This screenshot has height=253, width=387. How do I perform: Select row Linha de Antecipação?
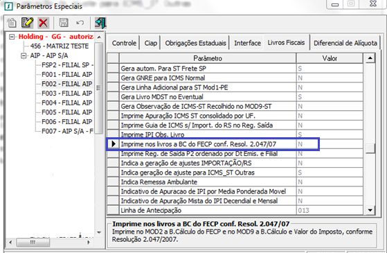235,210
